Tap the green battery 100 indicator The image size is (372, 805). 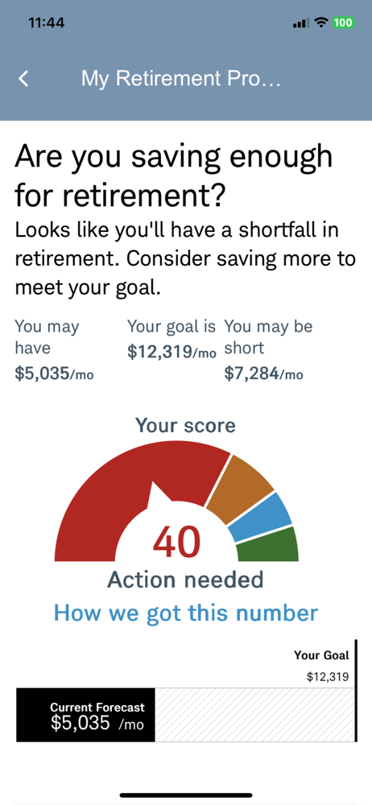click(x=343, y=23)
